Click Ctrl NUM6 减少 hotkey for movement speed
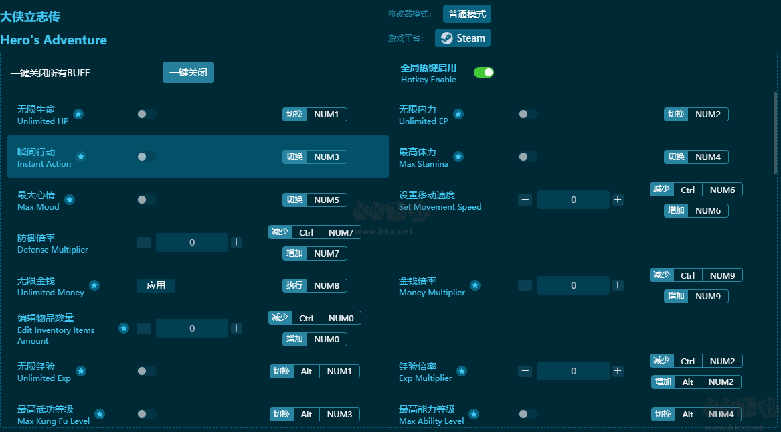This screenshot has height=432, width=781. point(696,190)
